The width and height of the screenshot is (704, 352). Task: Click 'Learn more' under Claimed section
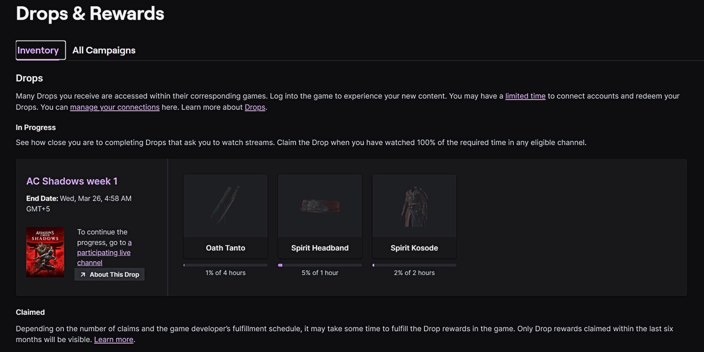(x=114, y=340)
